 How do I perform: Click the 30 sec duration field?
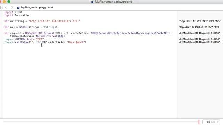click(211, 122)
